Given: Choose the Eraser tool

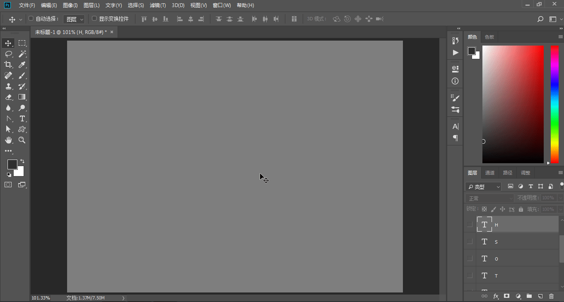Looking at the screenshot, I should tap(8, 97).
